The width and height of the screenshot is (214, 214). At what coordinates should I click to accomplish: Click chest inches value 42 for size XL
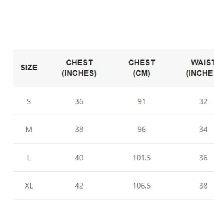tap(79, 186)
